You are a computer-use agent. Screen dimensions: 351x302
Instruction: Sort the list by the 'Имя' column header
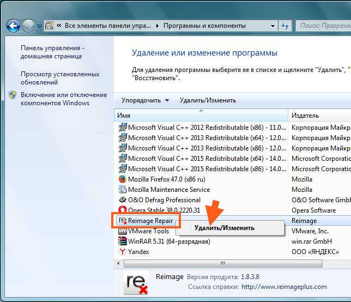coord(201,115)
